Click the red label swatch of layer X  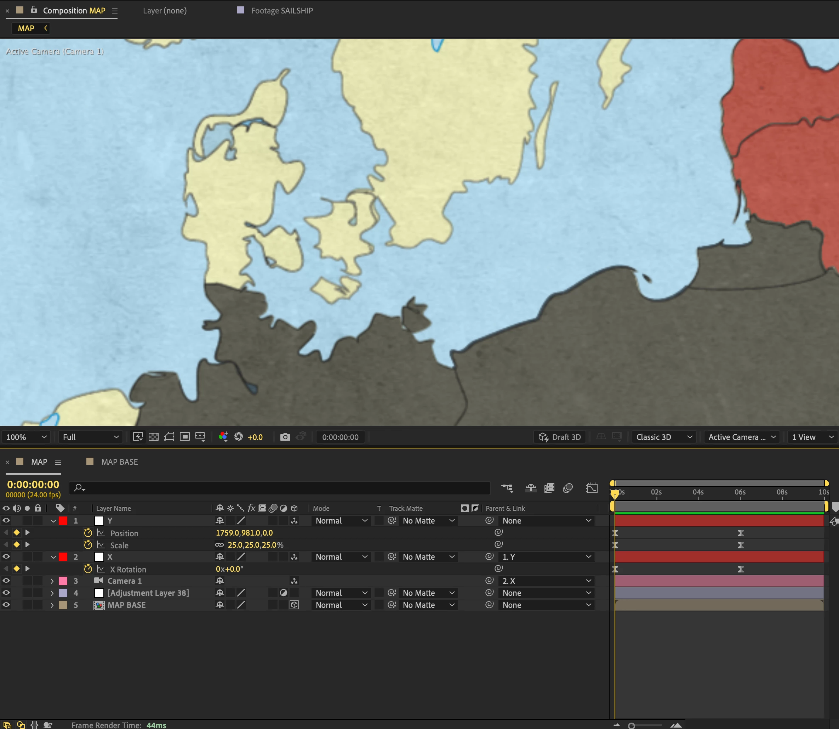pyautogui.click(x=63, y=557)
